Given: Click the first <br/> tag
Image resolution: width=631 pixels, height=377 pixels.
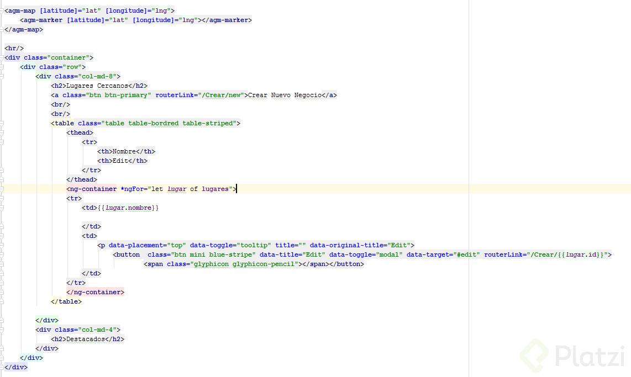Looking at the screenshot, I should (x=60, y=104).
